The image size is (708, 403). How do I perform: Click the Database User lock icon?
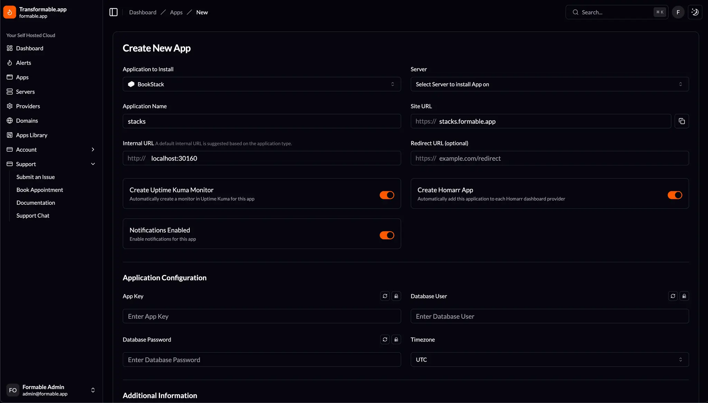[x=684, y=296]
